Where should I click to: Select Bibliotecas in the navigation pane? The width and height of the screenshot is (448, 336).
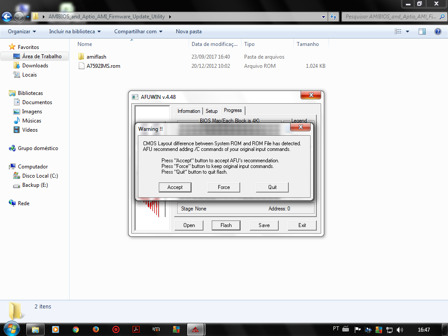(x=30, y=93)
